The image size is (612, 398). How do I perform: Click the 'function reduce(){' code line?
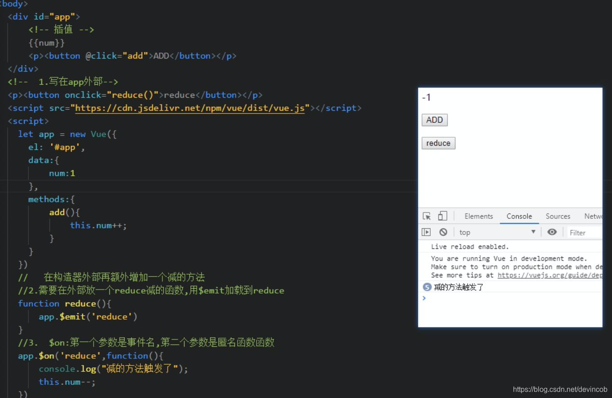pyautogui.click(x=64, y=303)
